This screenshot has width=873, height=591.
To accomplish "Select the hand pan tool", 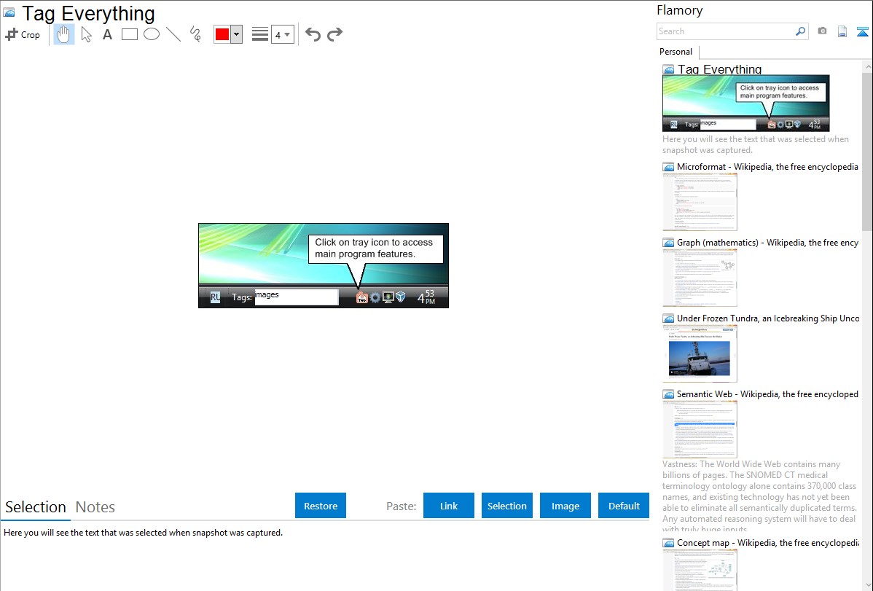I will pyautogui.click(x=63, y=34).
